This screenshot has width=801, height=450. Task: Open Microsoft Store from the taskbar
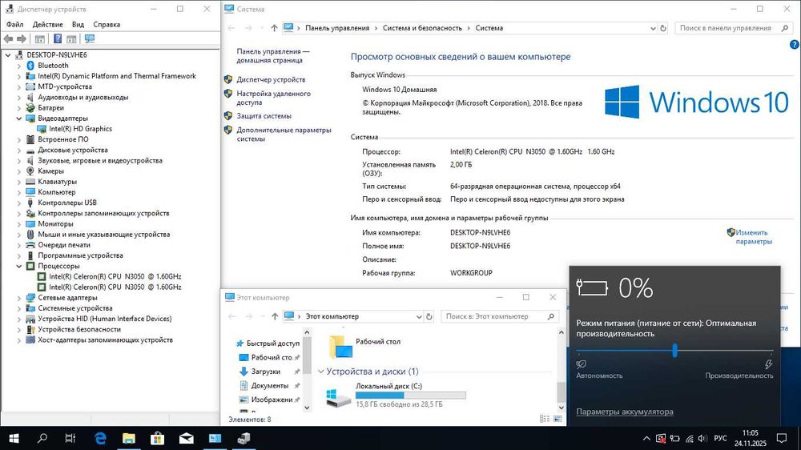157,438
